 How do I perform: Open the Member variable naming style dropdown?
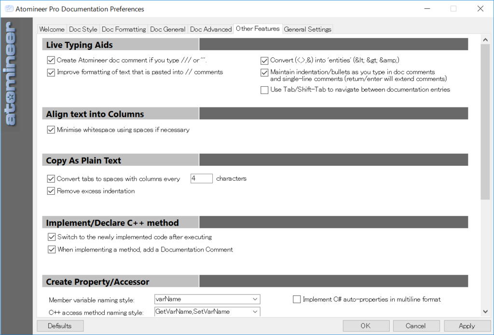[x=207, y=299]
